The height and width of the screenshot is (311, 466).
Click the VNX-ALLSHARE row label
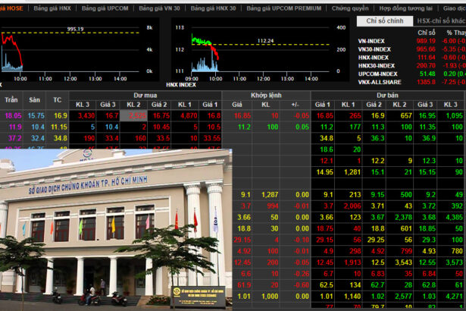[380, 82]
